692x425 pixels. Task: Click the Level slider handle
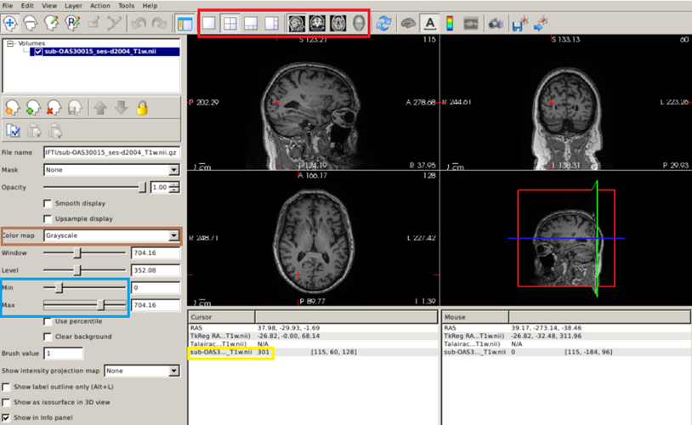click(x=77, y=270)
